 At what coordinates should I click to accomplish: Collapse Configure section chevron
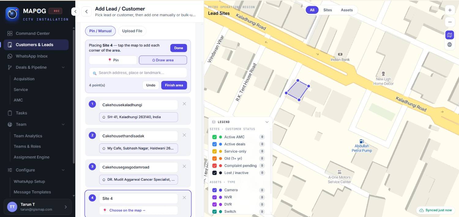tap(63, 170)
